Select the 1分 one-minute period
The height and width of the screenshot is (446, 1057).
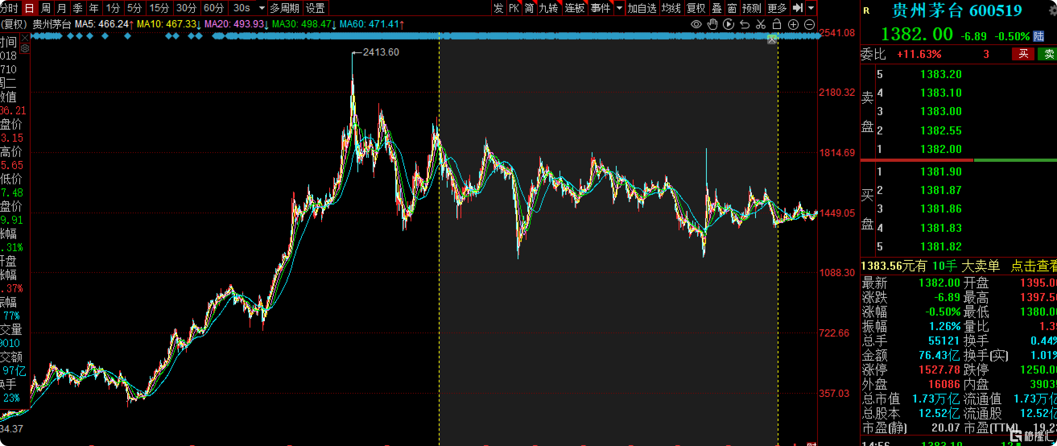[112, 8]
